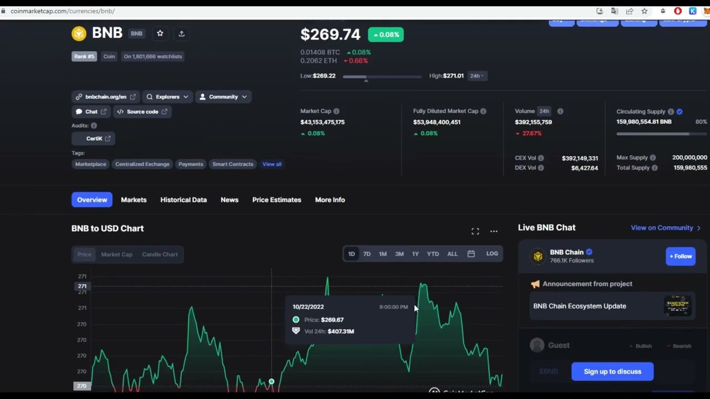
Task: Click BNB Chain profile avatar
Action: point(537,256)
